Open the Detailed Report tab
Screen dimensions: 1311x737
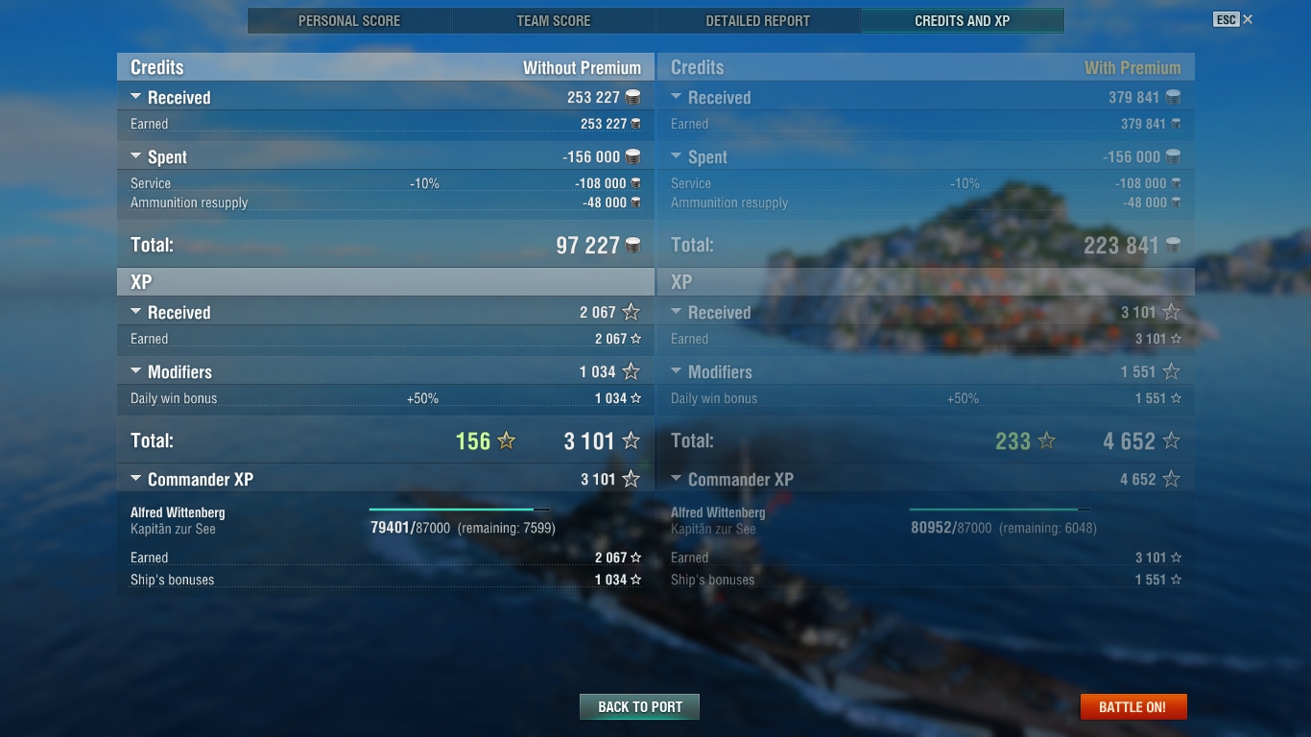tap(758, 20)
